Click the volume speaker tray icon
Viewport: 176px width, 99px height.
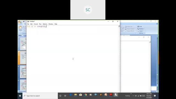136,96
